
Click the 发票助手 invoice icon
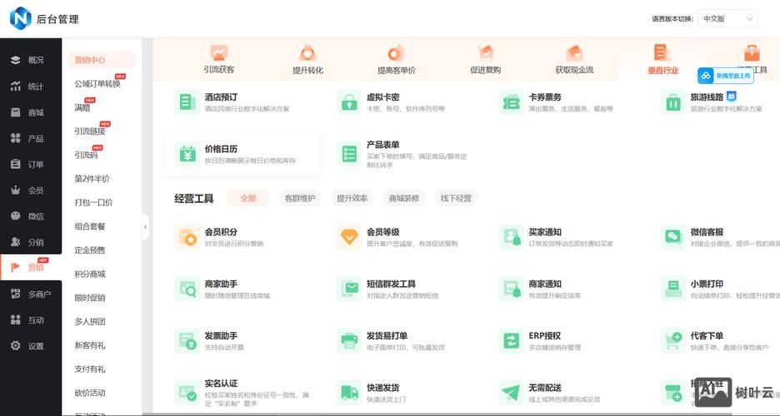coord(187,340)
